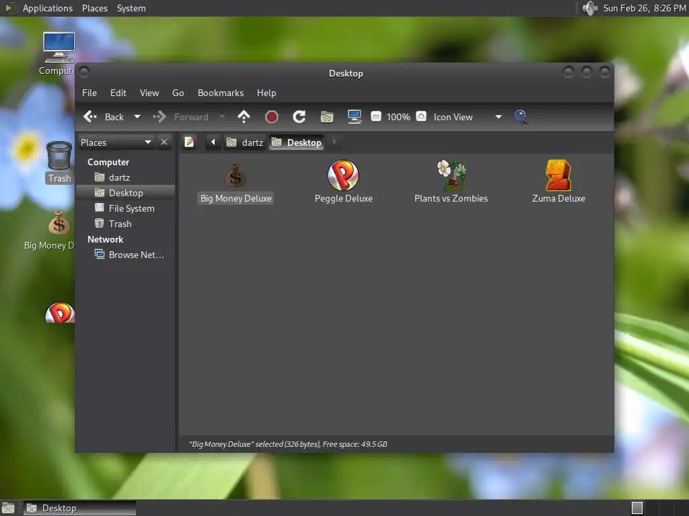Click Desktop window button in taskbar
The width and height of the screenshot is (689, 516).
pyautogui.click(x=79, y=508)
